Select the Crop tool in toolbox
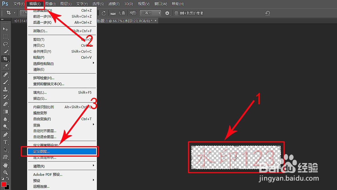Screen dimensions: 337x190 (5, 59)
